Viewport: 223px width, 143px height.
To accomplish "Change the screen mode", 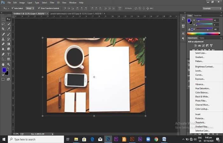I will point(8,79).
